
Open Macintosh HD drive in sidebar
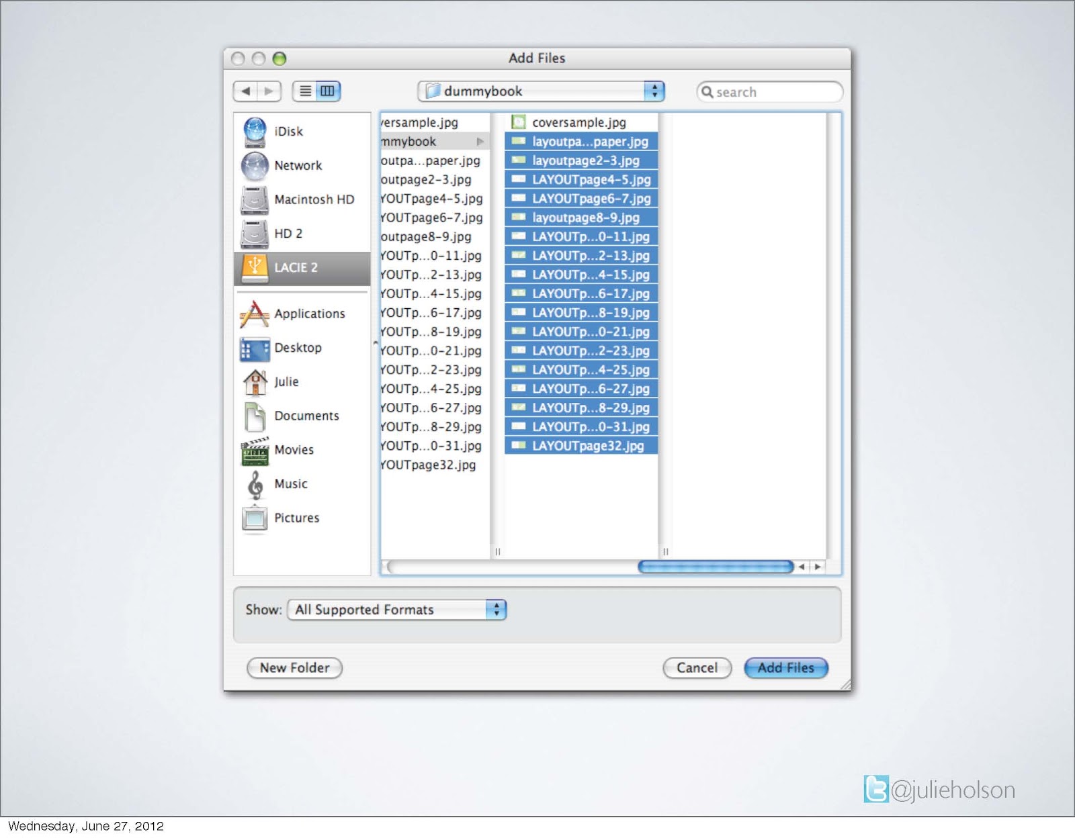tap(302, 199)
